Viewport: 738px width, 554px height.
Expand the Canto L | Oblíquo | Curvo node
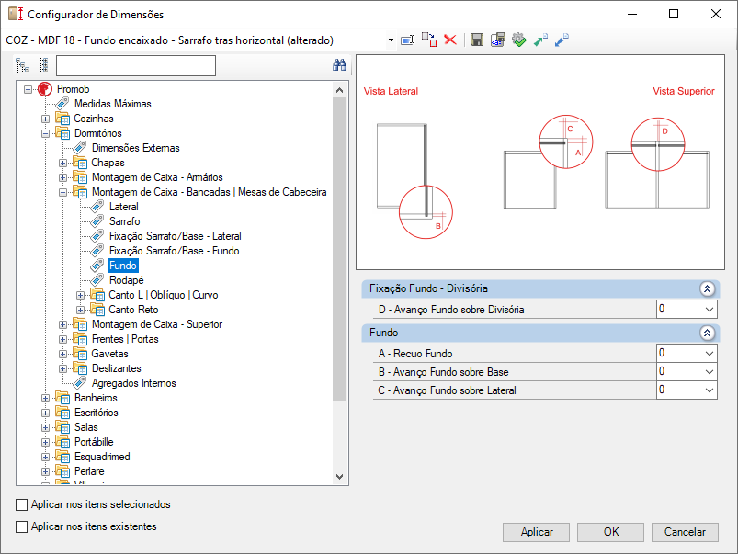pos(81,295)
